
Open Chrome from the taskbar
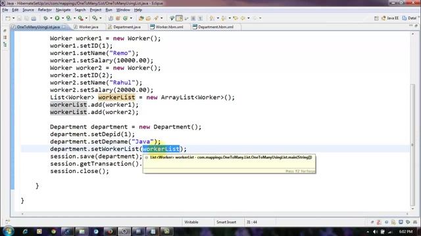pyautogui.click(x=53, y=231)
